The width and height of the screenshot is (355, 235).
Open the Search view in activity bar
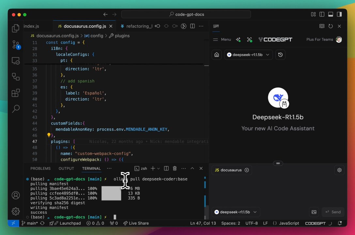[x=16, y=109]
